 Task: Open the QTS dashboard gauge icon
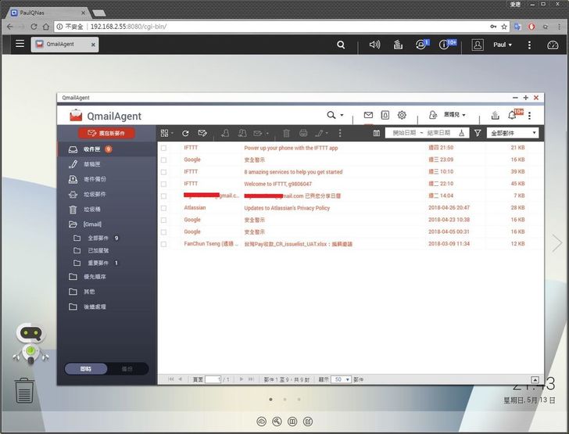pyautogui.click(x=553, y=45)
